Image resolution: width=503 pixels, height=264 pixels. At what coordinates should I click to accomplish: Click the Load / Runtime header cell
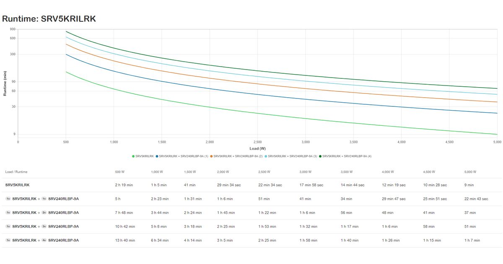(x=16, y=172)
